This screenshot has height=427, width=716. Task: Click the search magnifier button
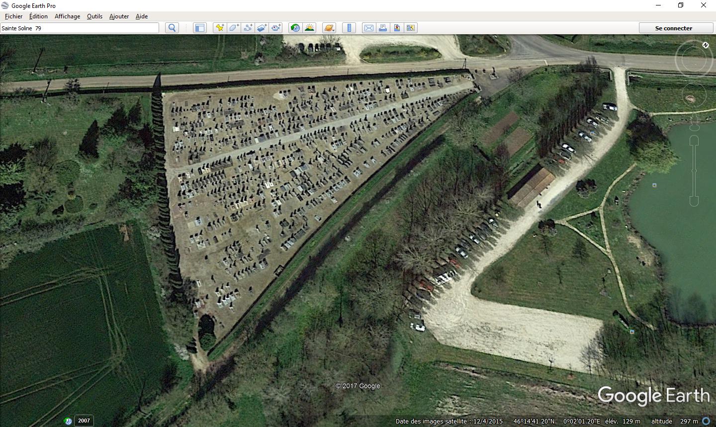coord(172,28)
